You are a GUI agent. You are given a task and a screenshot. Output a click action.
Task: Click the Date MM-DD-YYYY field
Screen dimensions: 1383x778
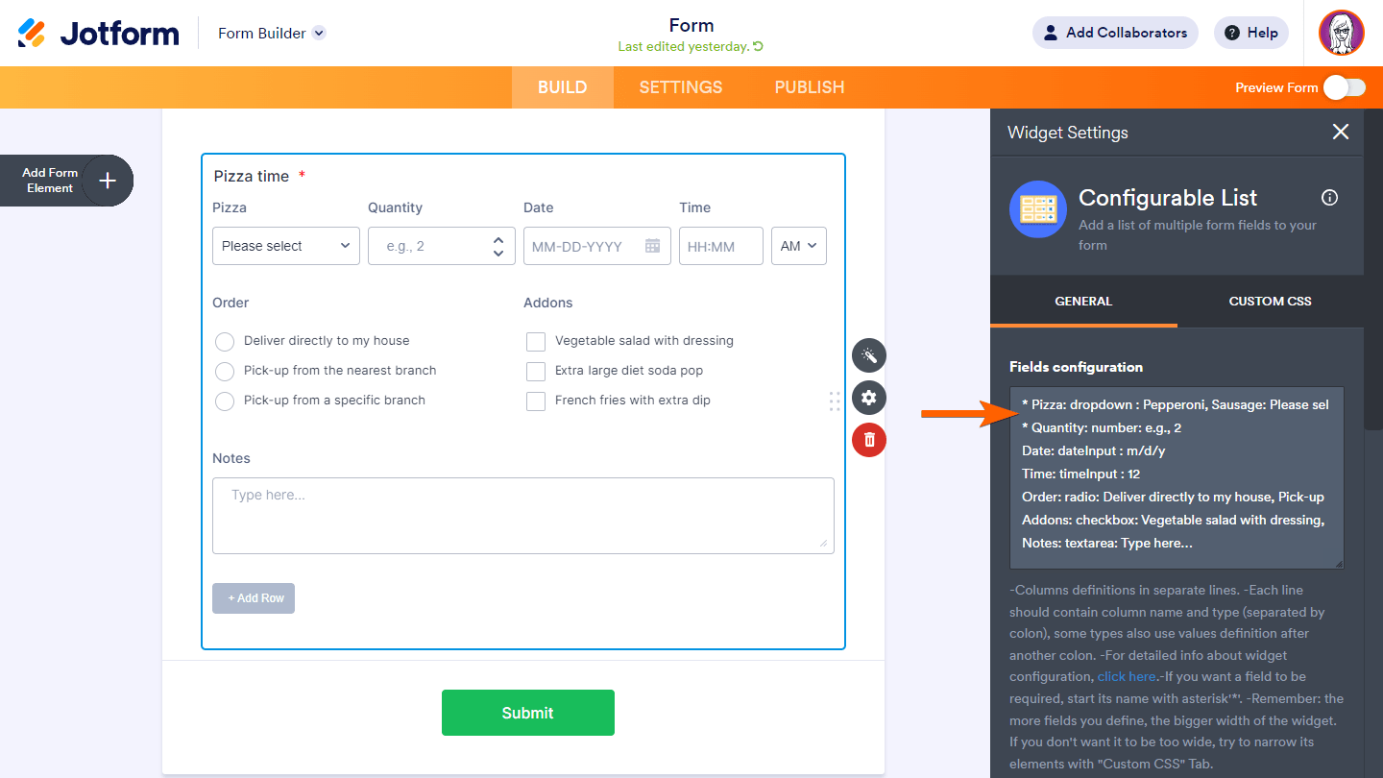point(596,246)
